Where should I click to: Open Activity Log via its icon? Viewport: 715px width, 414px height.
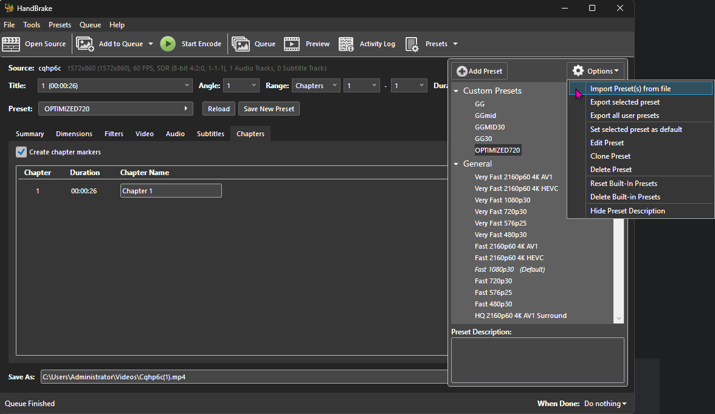(346, 44)
